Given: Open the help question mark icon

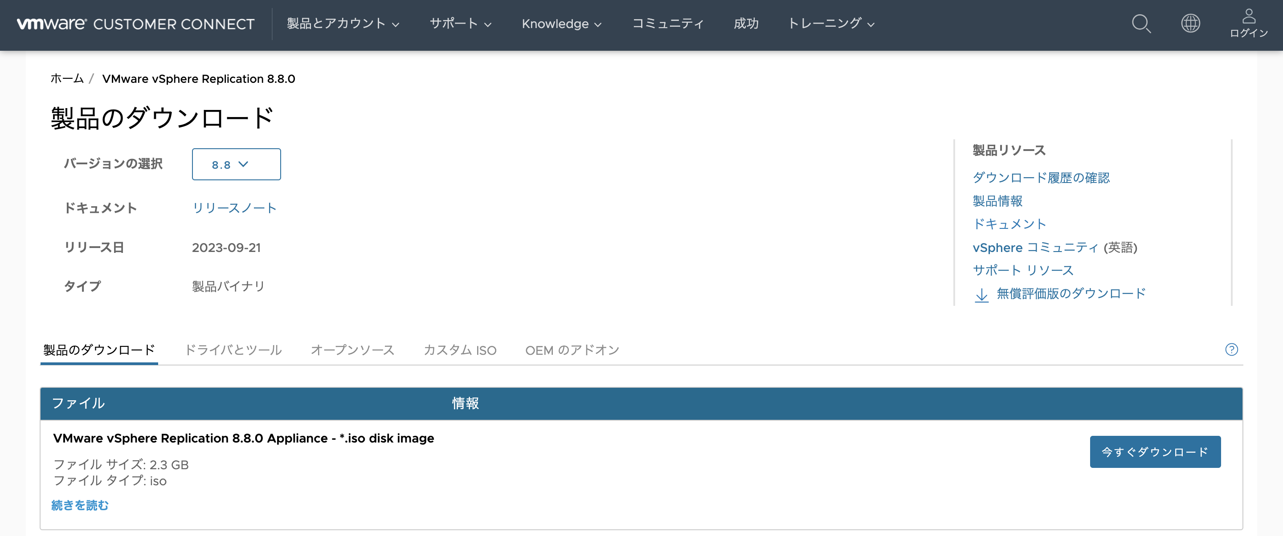Looking at the screenshot, I should click(1231, 349).
